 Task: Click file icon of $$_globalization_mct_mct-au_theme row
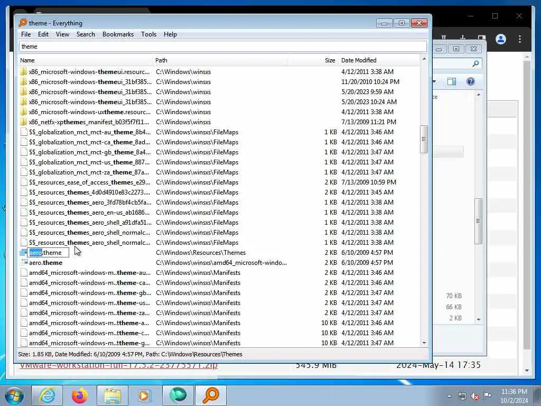[x=24, y=132]
